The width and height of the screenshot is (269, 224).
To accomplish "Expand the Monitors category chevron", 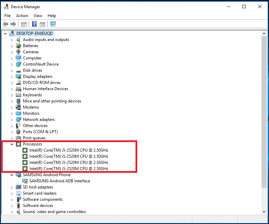I will (12, 114).
